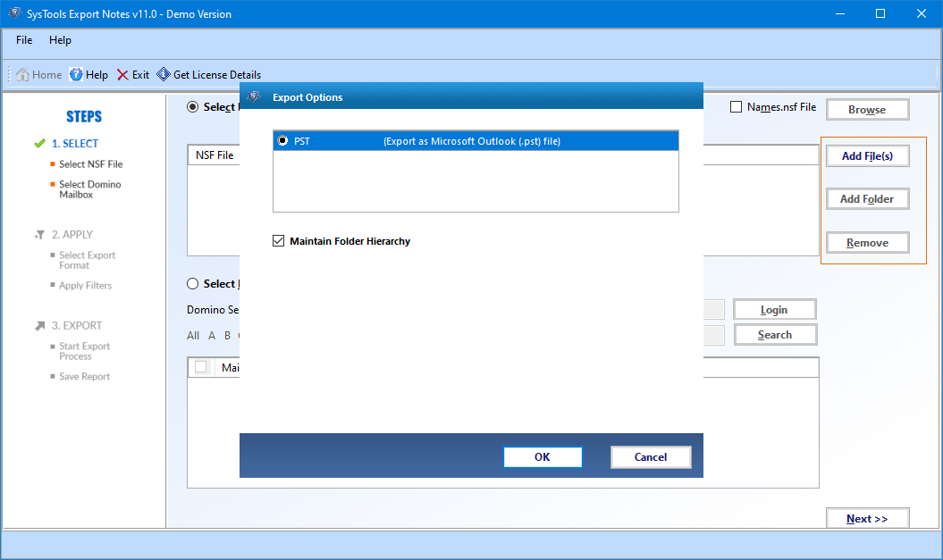Click the NSF File column header
The height and width of the screenshot is (560, 943).
pos(215,155)
